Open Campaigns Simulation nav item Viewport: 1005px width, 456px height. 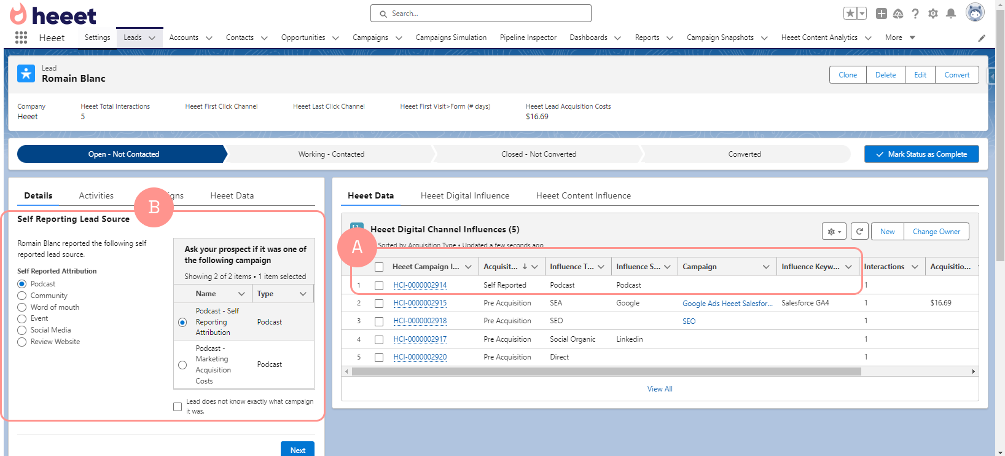pyautogui.click(x=451, y=37)
